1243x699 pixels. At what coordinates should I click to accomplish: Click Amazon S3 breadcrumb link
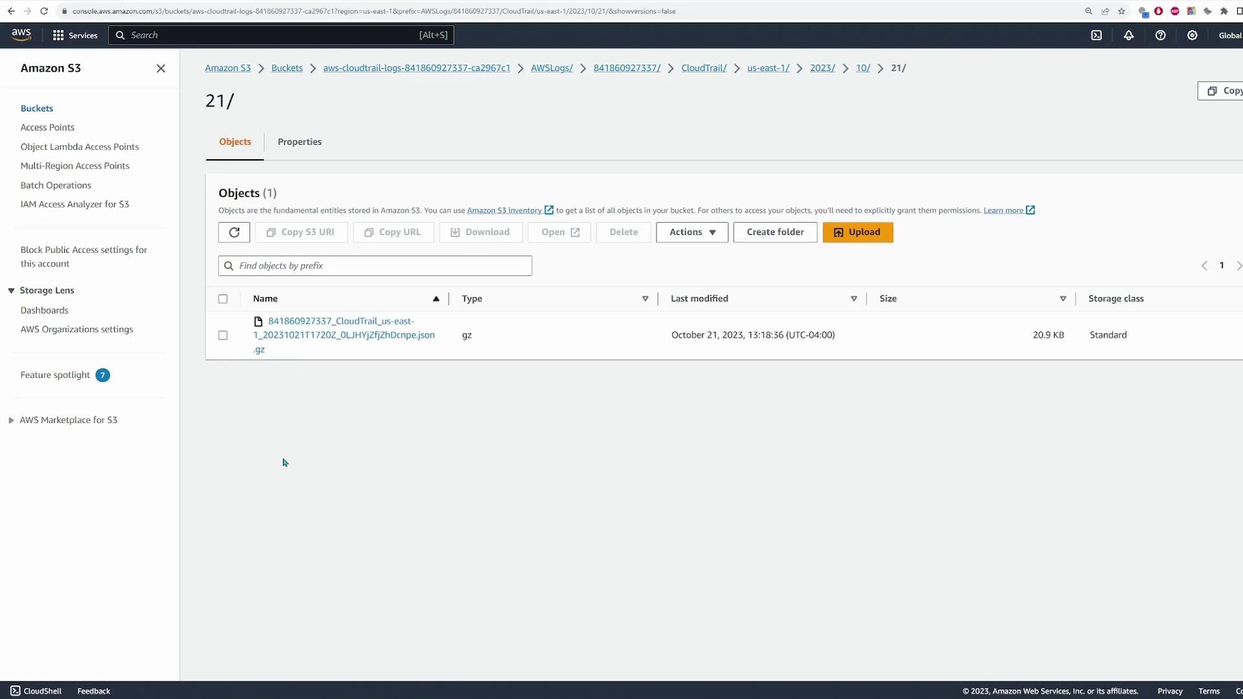227,68
